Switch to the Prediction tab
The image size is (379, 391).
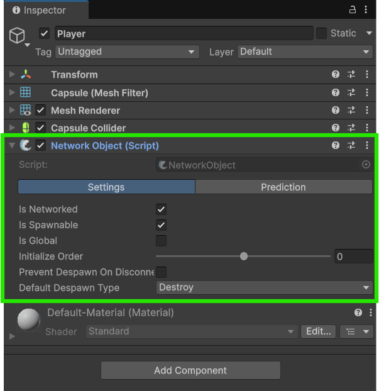tap(283, 187)
